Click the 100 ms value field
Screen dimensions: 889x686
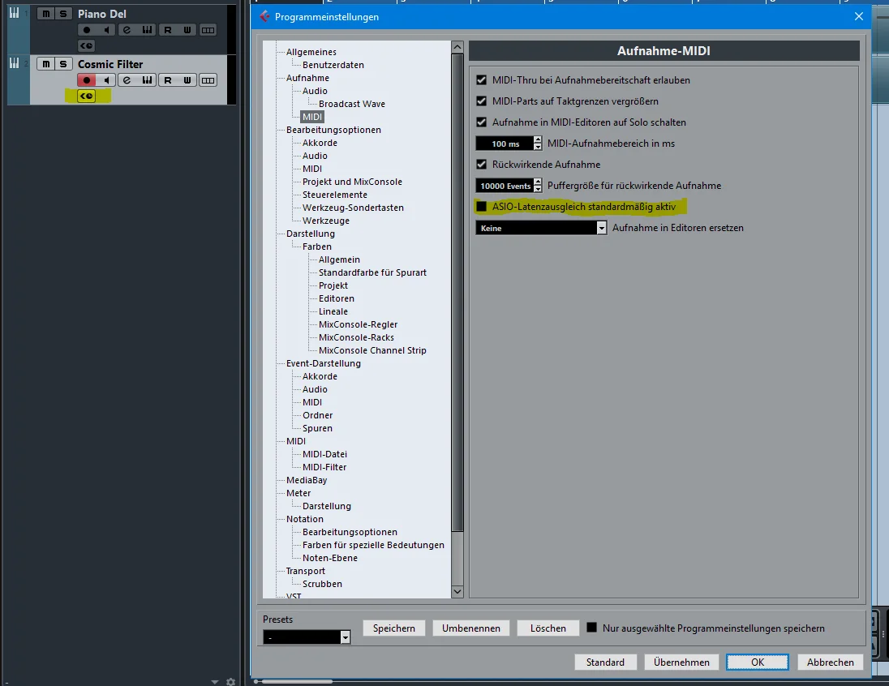[x=505, y=144]
